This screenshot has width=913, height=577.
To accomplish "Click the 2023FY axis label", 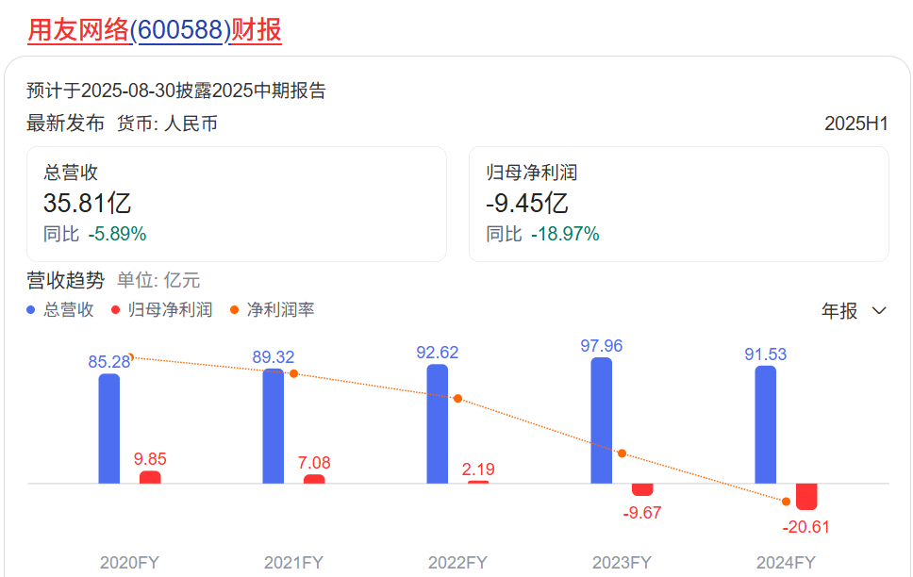I will (x=622, y=563).
